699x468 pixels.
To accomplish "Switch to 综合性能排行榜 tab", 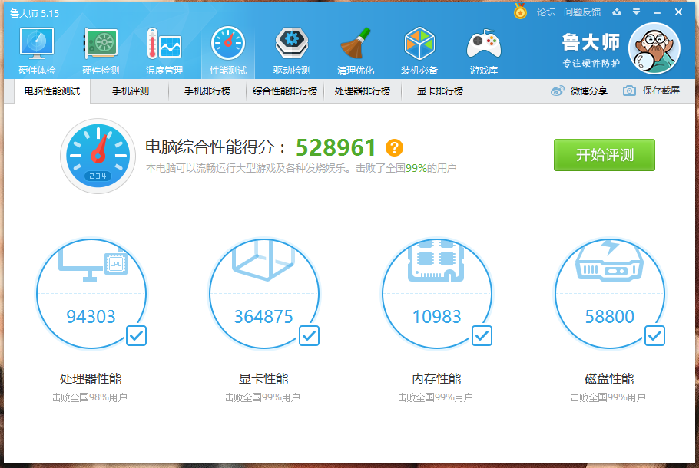I will (285, 91).
